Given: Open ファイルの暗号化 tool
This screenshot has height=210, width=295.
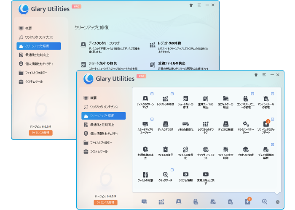Looking at the screenshot, I should (185, 152).
